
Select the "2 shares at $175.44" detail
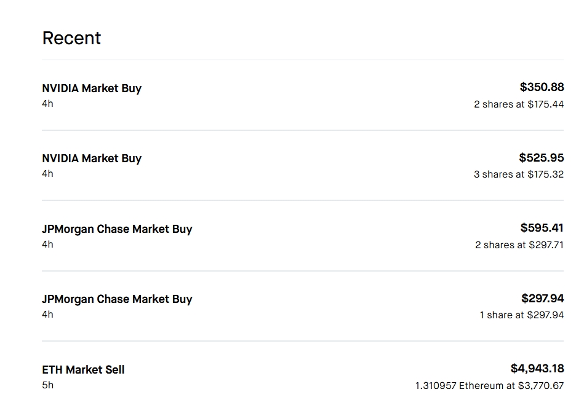click(x=519, y=104)
